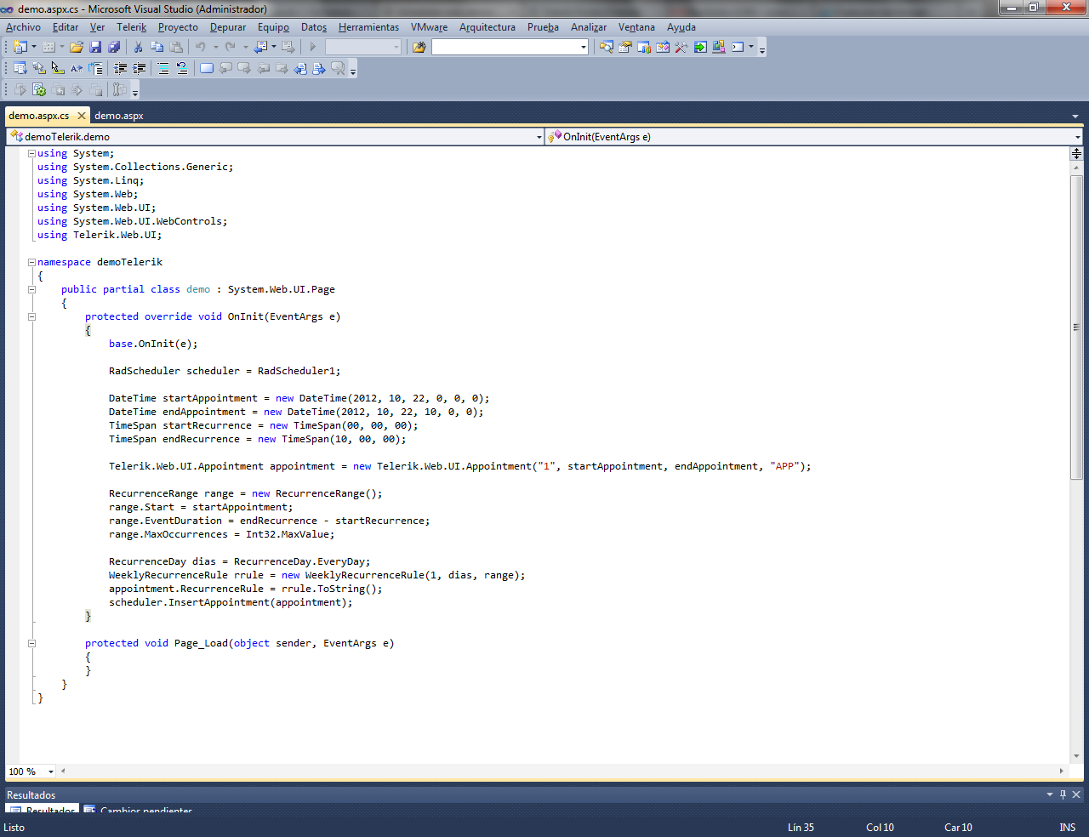1089x837 pixels.
Task: Open the Archivo menu
Action: coord(23,27)
